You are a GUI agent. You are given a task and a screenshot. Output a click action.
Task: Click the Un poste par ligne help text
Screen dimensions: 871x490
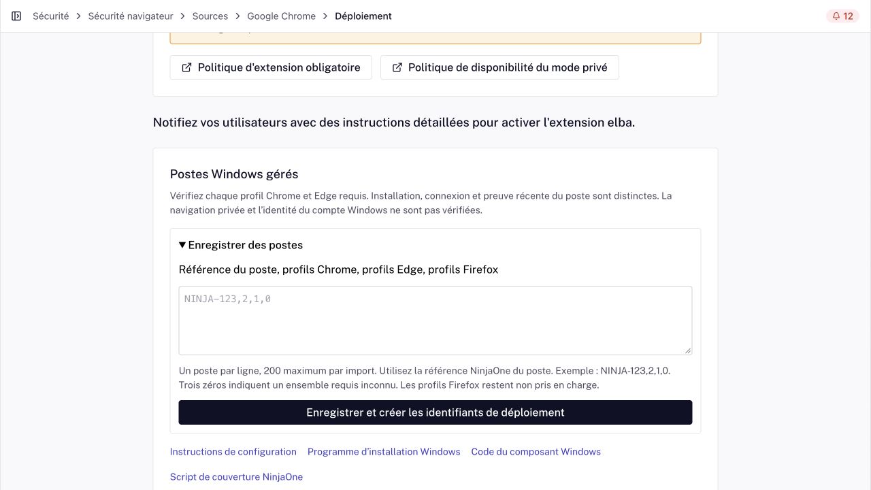425,378
